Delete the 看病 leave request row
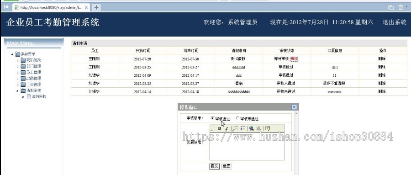The height and width of the screenshot is (175, 411). [382, 84]
